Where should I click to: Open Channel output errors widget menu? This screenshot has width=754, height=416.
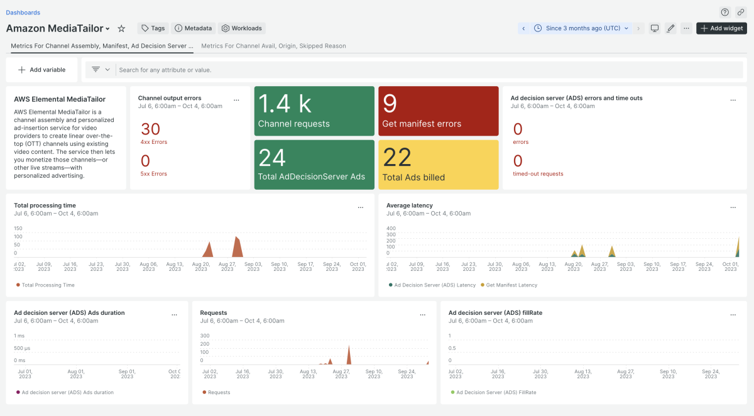coord(236,100)
